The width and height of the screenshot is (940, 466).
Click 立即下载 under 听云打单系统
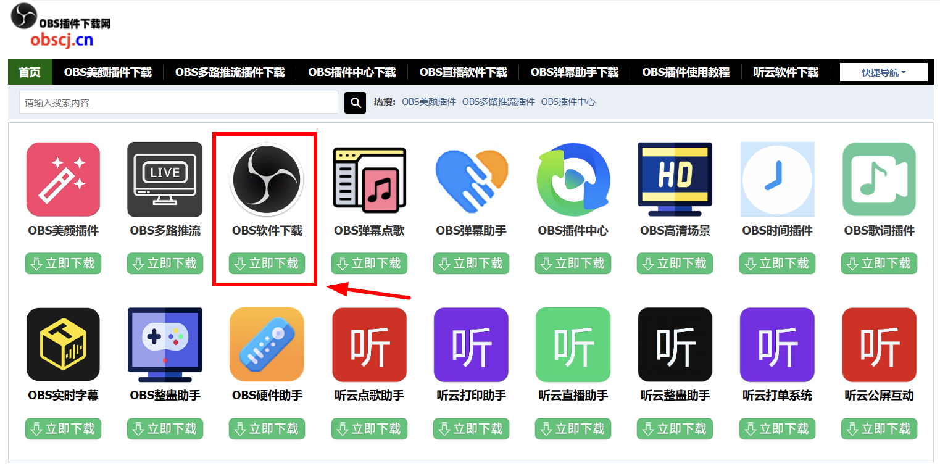click(x=777, y=428)
